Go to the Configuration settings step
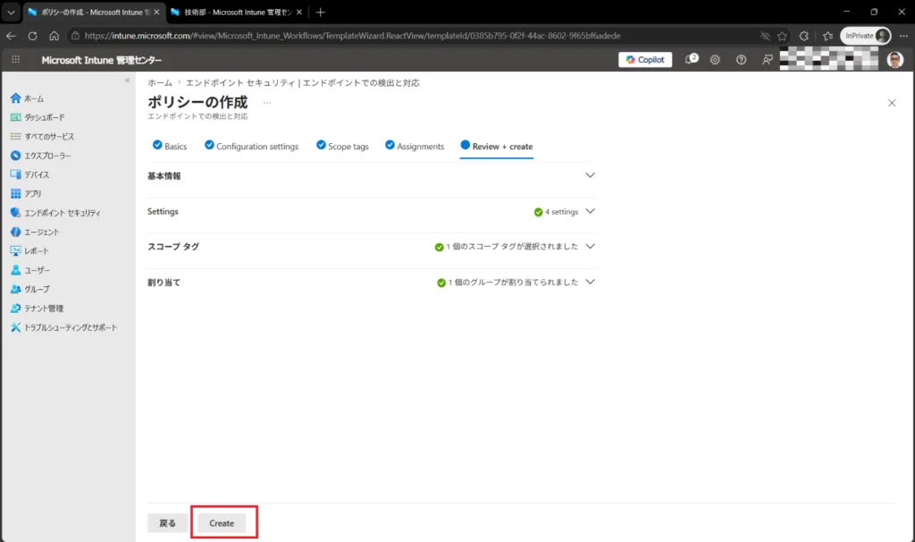This screenshot has width=915, height=542. 251,146
